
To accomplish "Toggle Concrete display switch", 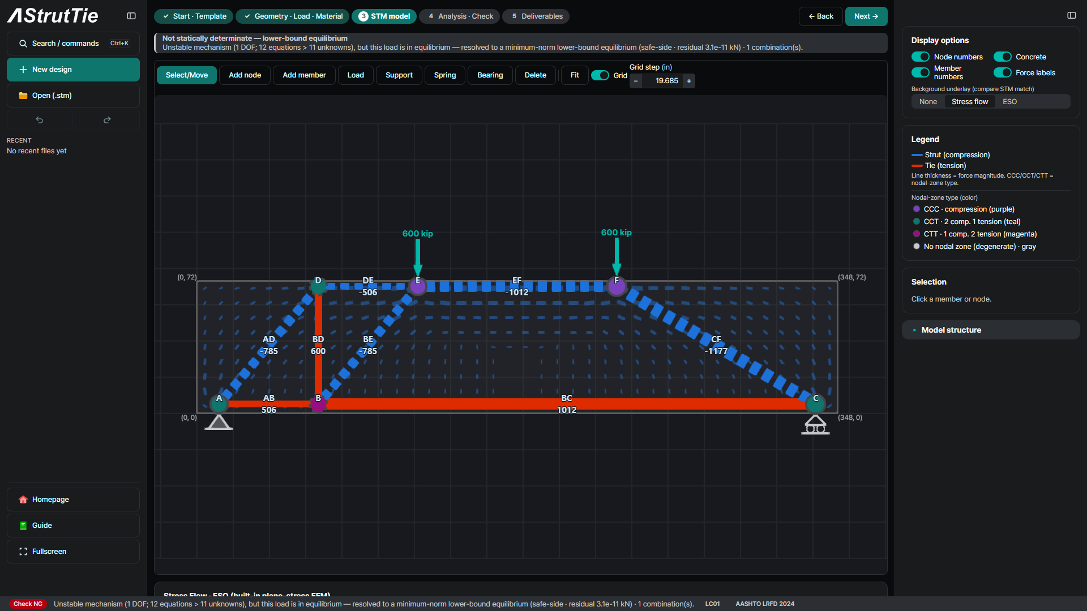I will [1003, 57].
